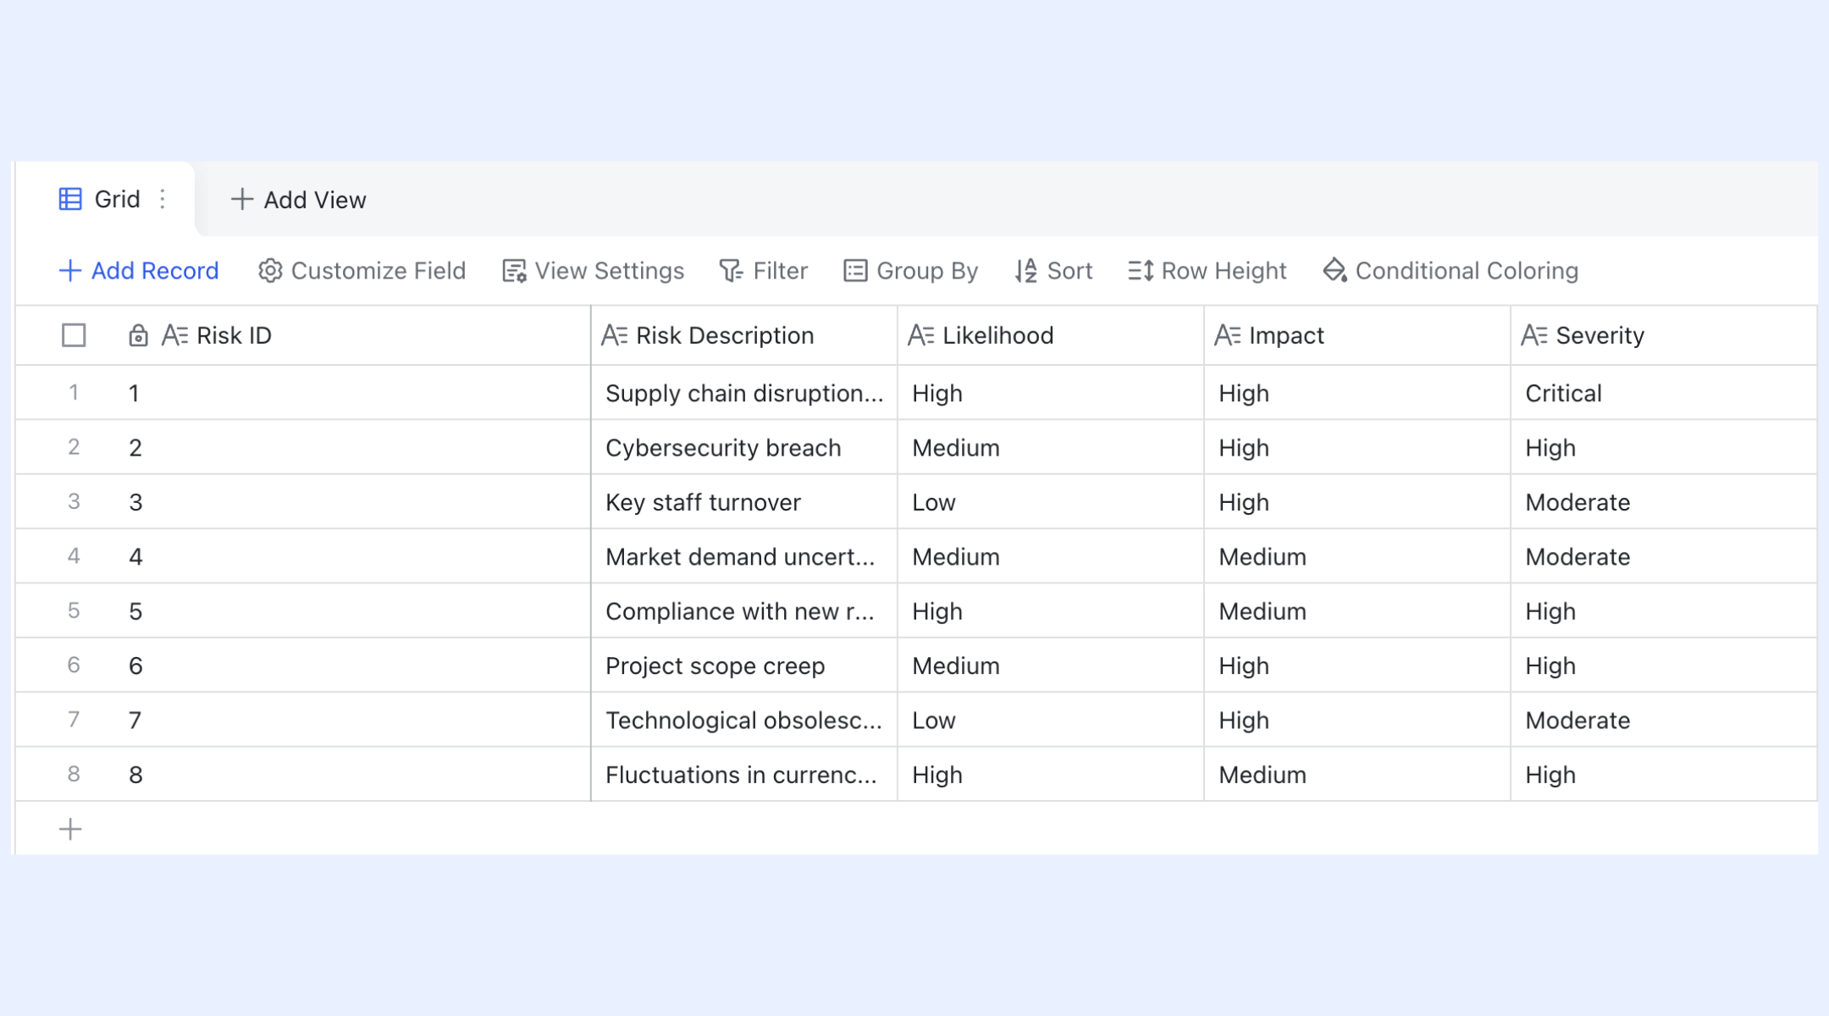Select the 'Supply chain disruption...' cell
The height and width of the screenshot is (1016, 1829).
pyautogui.click(x=744, y=393)
